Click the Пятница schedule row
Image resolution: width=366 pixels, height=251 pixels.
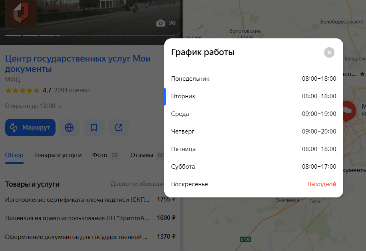click(253, 149)
